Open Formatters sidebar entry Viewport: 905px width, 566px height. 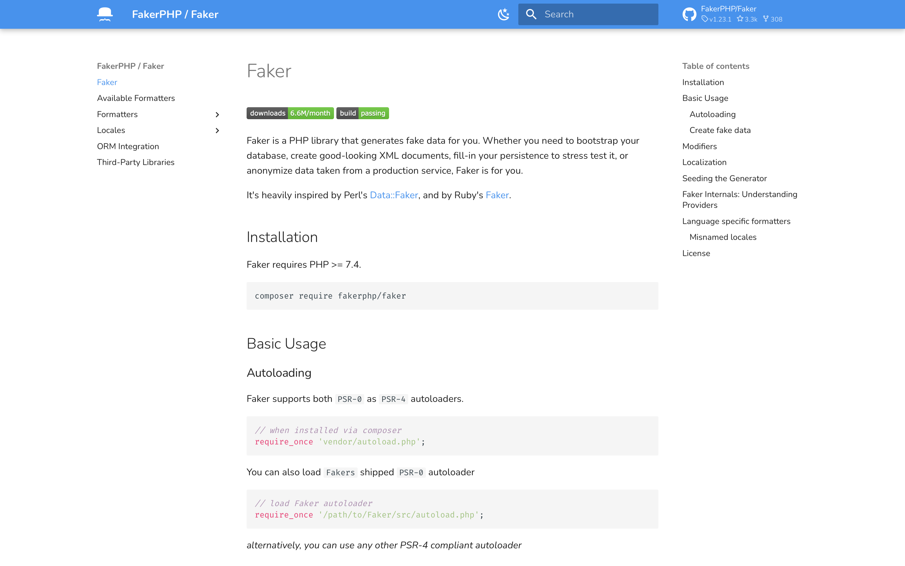click(117, 114)
